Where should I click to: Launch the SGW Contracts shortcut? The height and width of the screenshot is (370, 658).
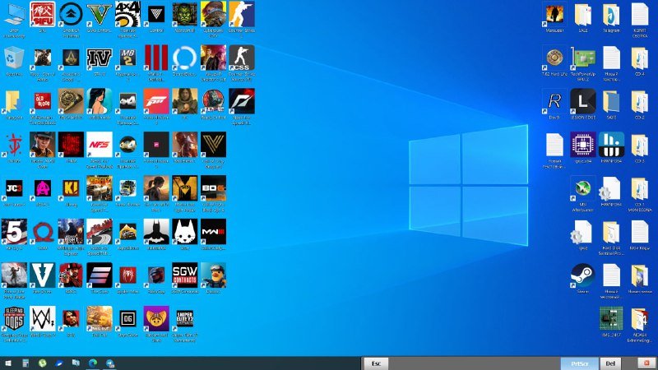(184, 274)
